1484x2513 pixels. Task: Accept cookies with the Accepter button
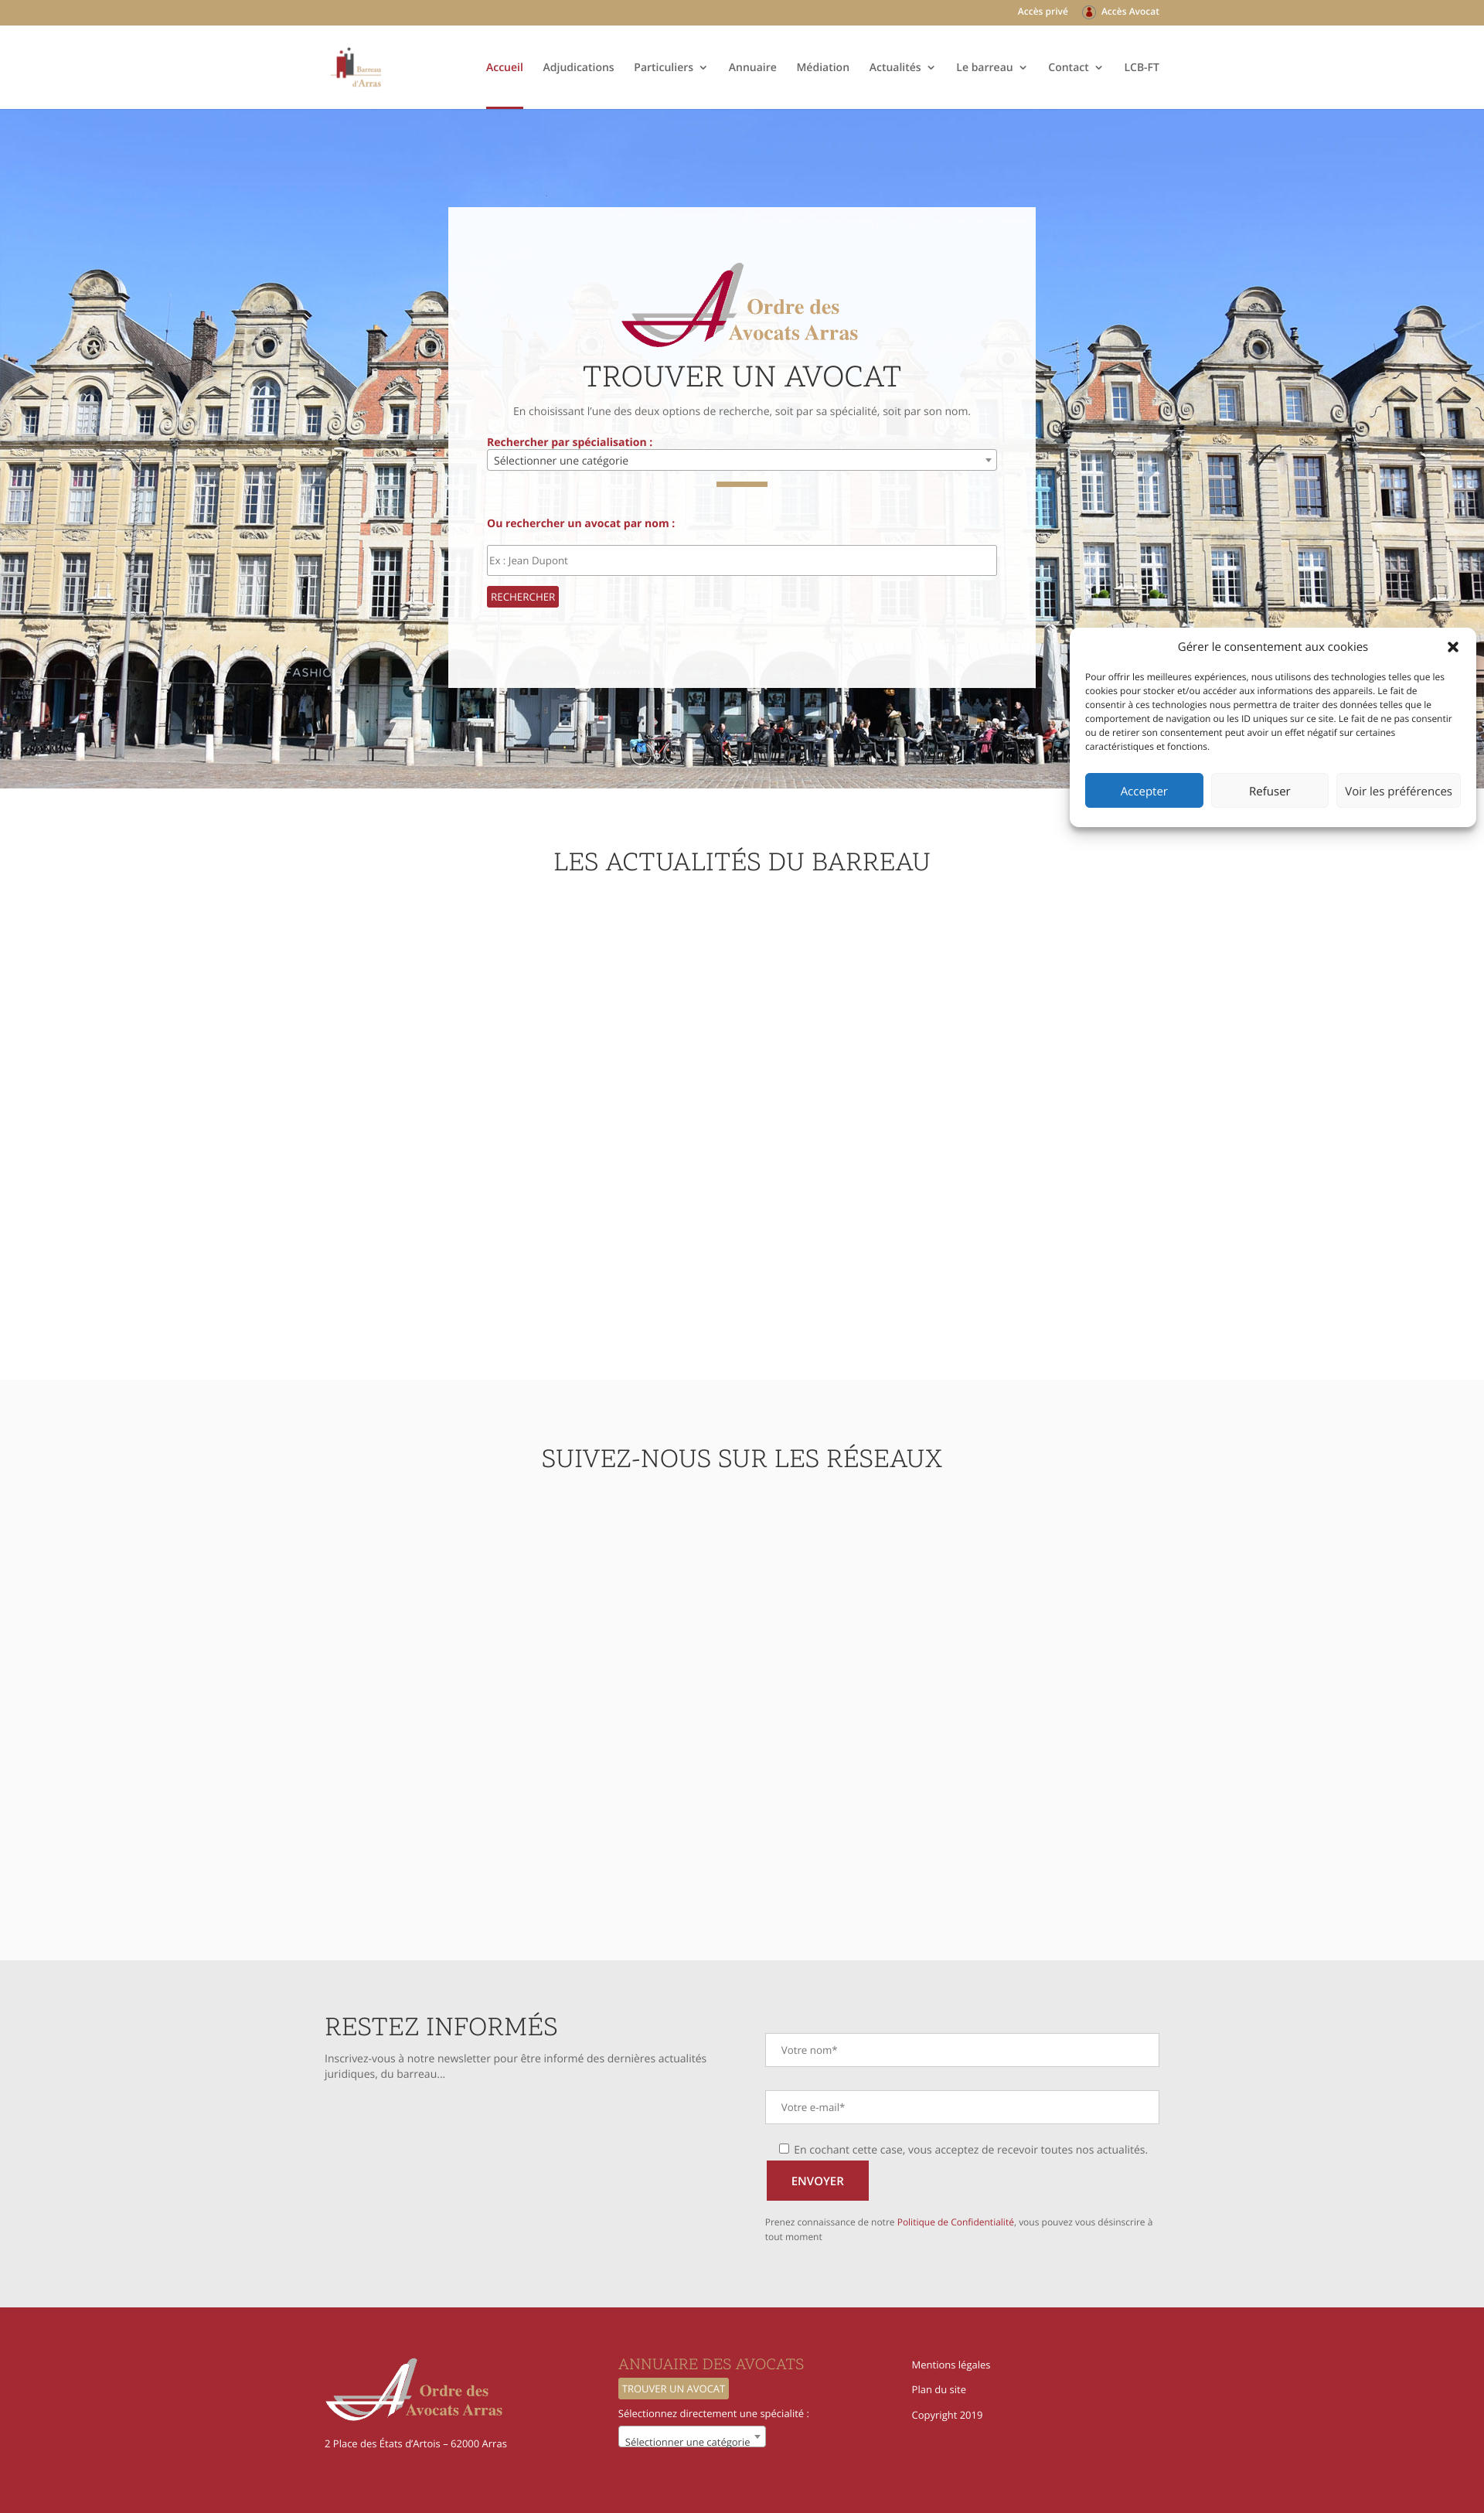pyautogui.click(x=1143, y=790)
